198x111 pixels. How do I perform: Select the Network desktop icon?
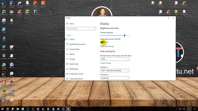click(x=4, y=47)
